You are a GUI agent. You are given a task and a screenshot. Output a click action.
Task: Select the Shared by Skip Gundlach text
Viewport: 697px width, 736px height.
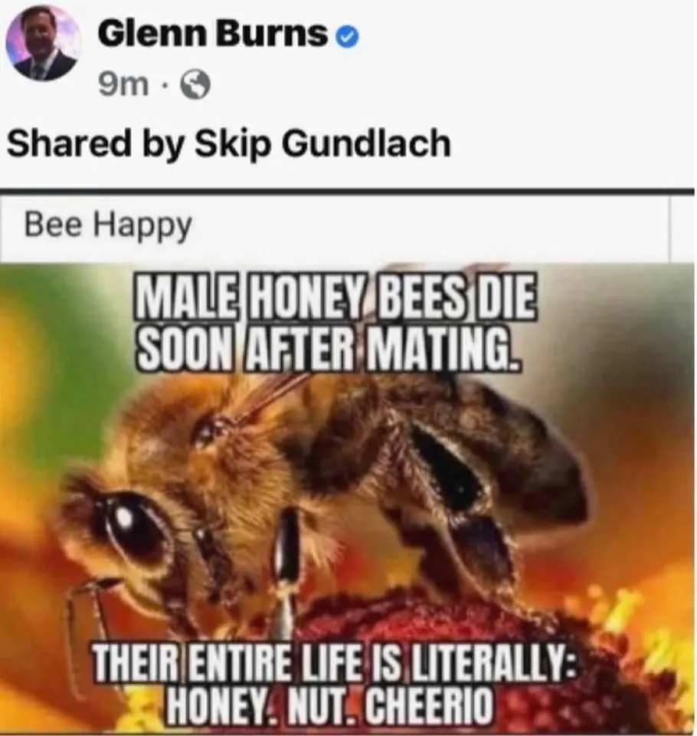pyautogui.click(x=229, y=143)
